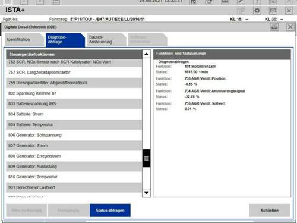The image size is (297, 223).
Task: Select 807 Generator: Strom entry
Action: pyautogui.click(x=74, y=146)
